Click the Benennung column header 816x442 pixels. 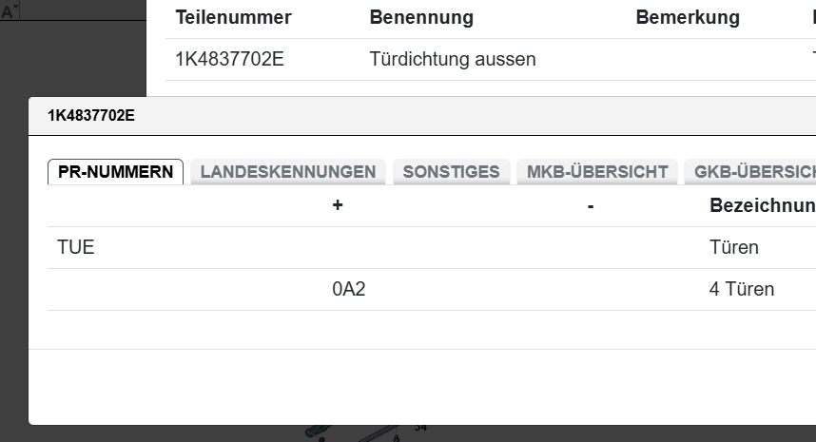pos(420,17)
